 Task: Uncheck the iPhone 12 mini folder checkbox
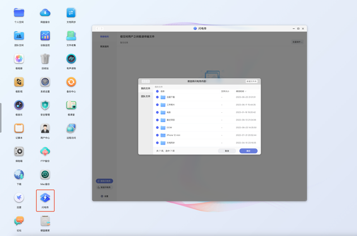157,136
